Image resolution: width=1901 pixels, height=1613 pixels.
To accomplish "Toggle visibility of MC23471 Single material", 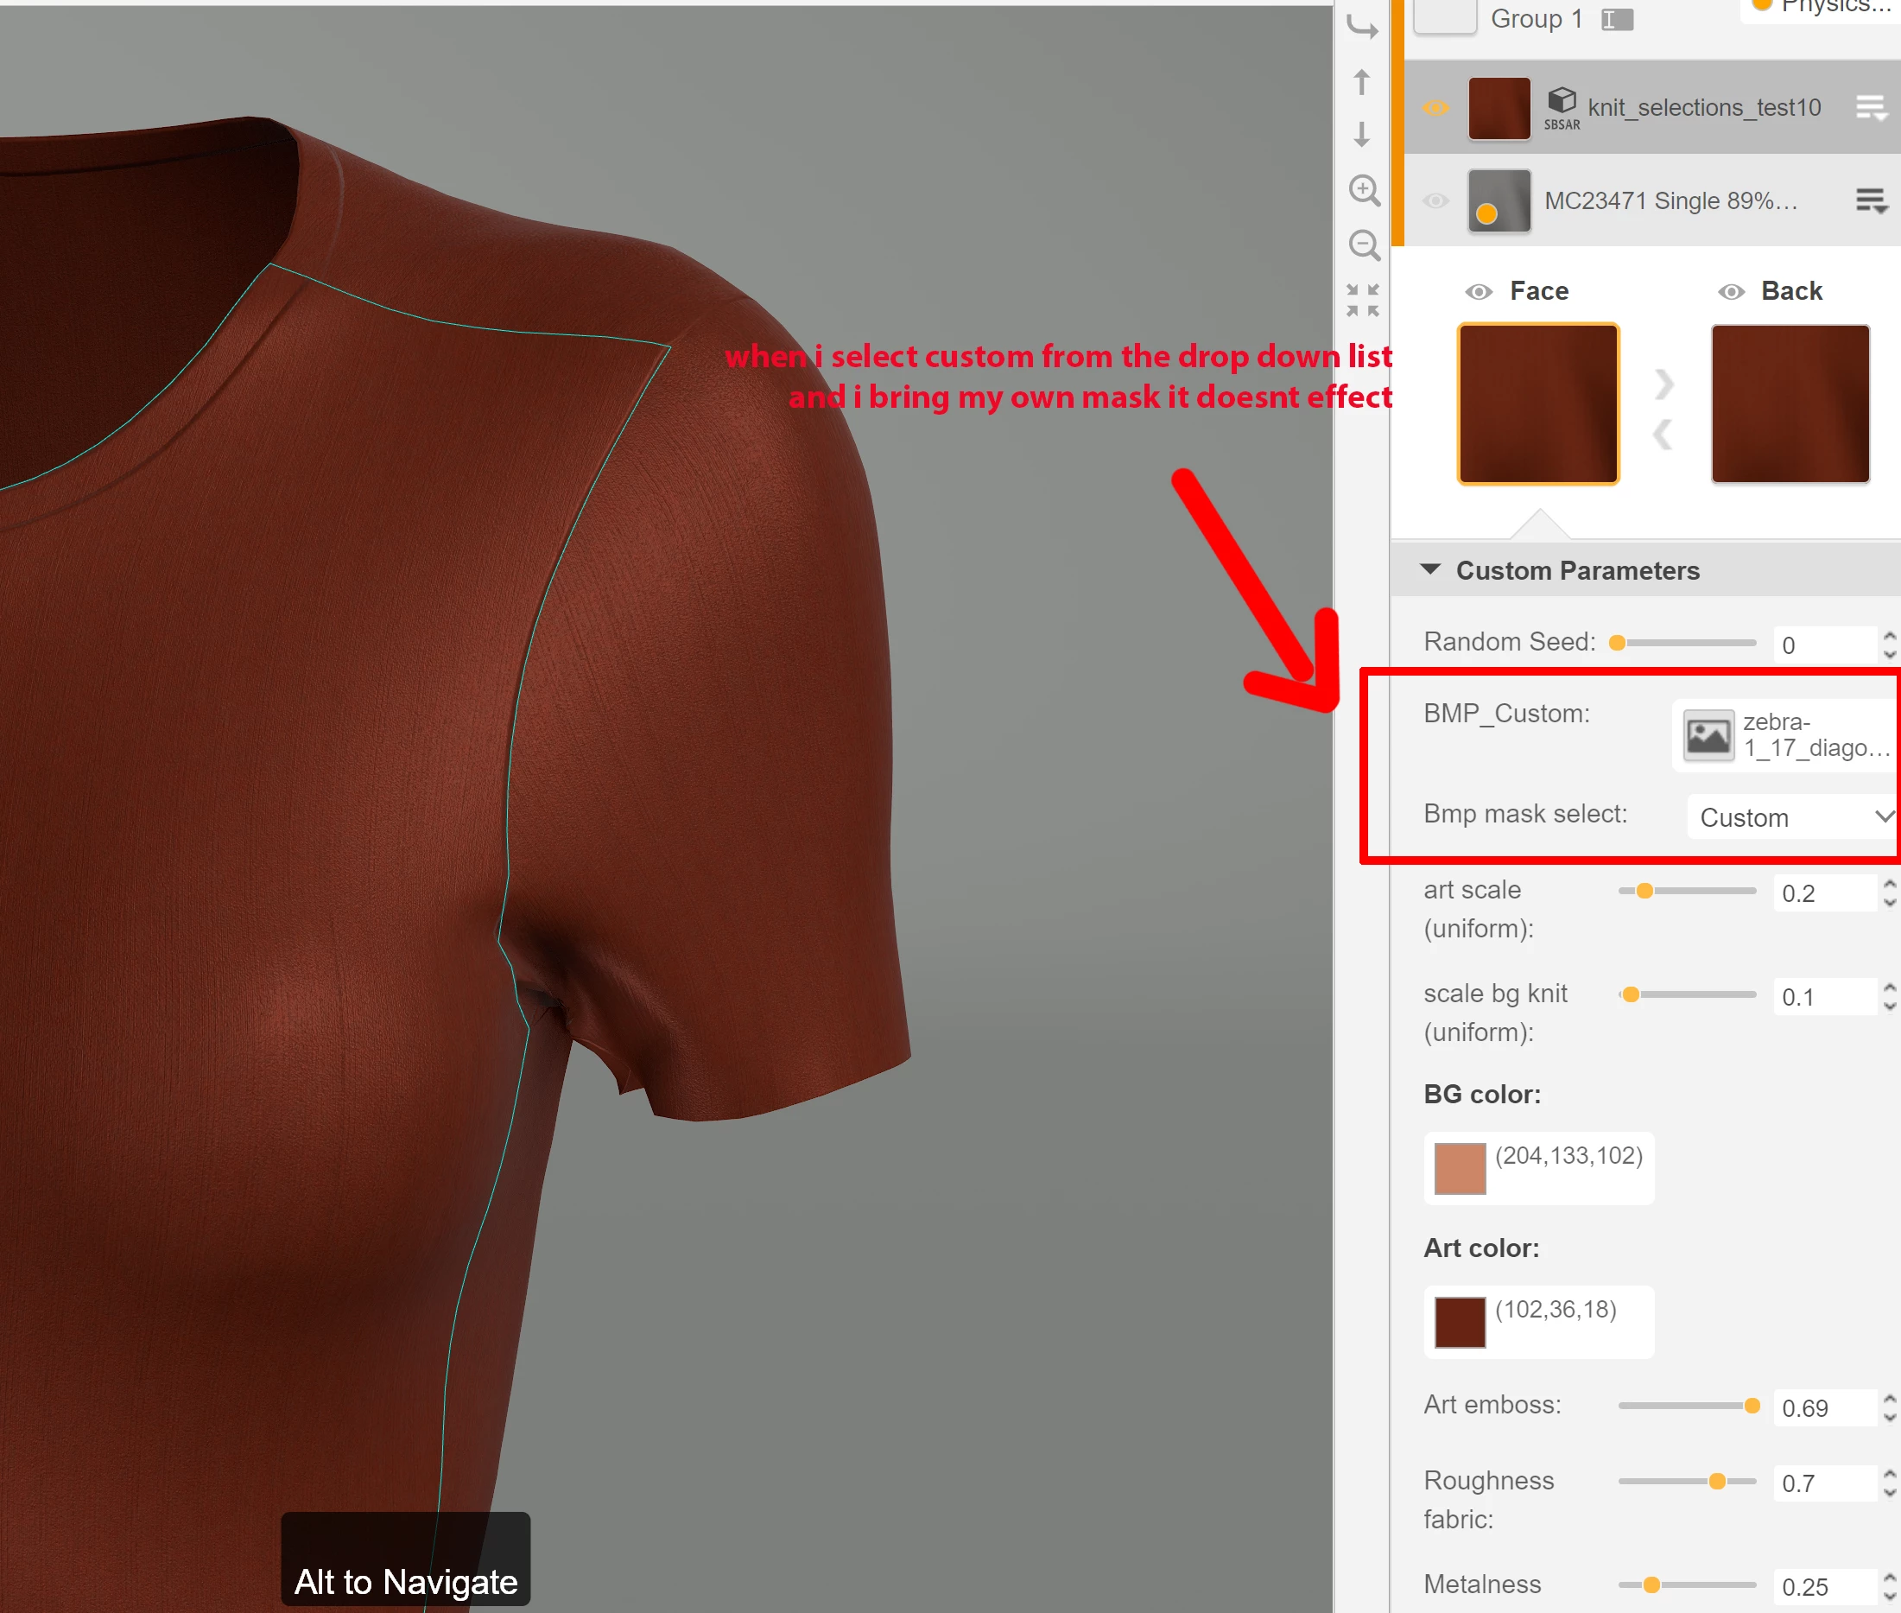I will (x=1435, y=200).
